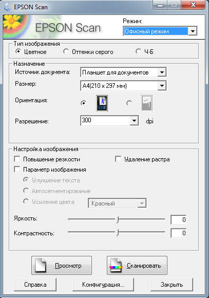Select the landscape orientation icon
The height and width of the screenshot is (298, 209).
[147, 103]
